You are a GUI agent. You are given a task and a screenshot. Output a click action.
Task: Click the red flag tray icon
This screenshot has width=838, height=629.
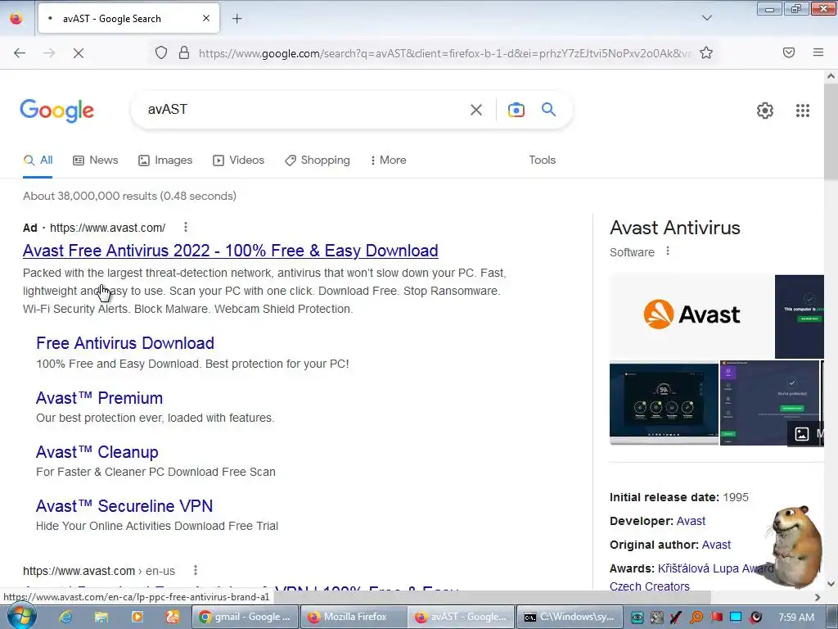[716, 618]
